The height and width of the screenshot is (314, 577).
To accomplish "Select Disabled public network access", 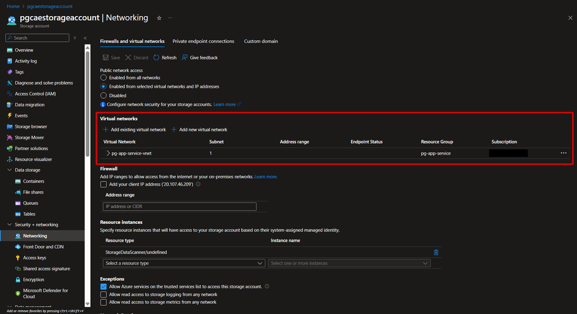I will click(x=103, y=95).
